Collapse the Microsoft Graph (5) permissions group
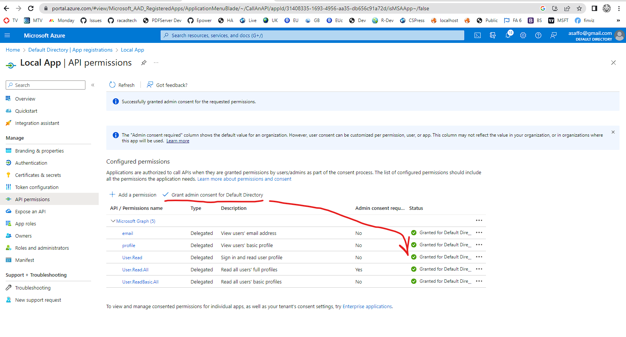Viewport: 626px width, 337px height. 113,221
